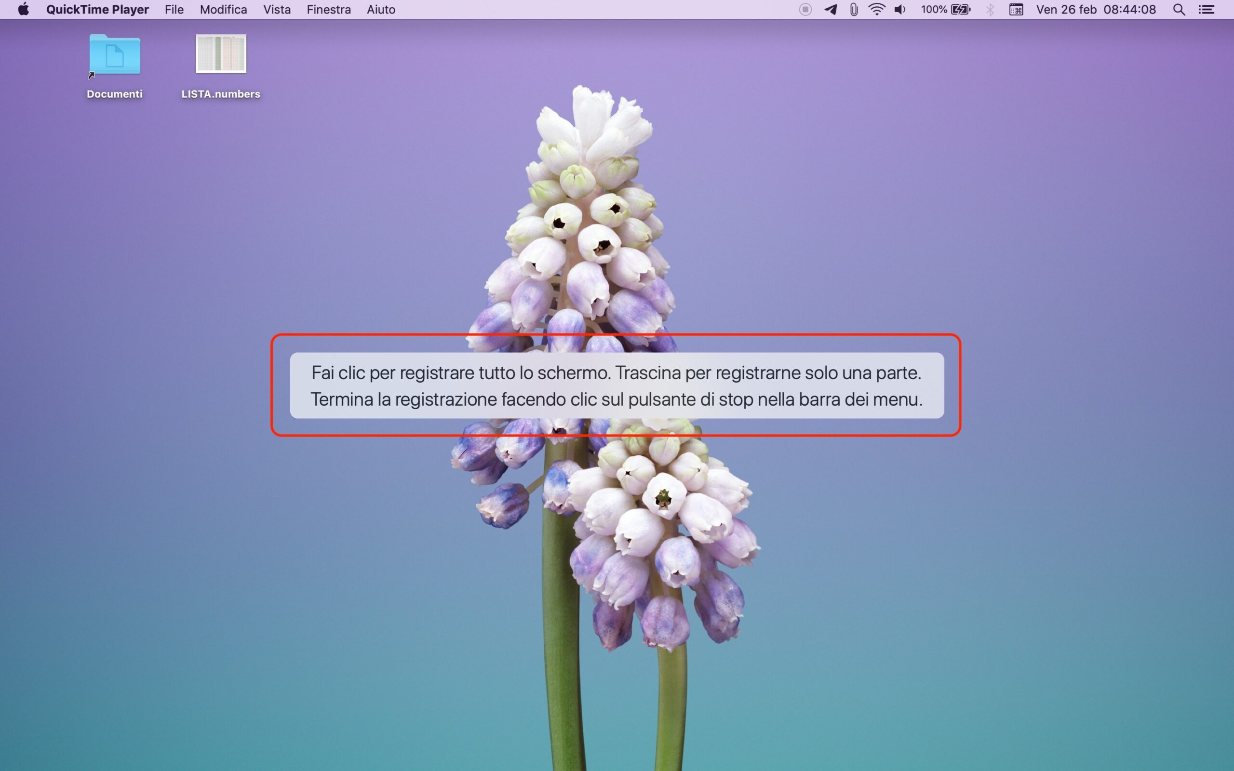Select the Documenti folder on desktop
Viewport: 1234px width, 771px height.
pos(115,55)
